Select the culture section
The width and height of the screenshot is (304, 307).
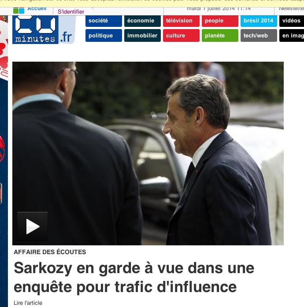pos(181,35)
